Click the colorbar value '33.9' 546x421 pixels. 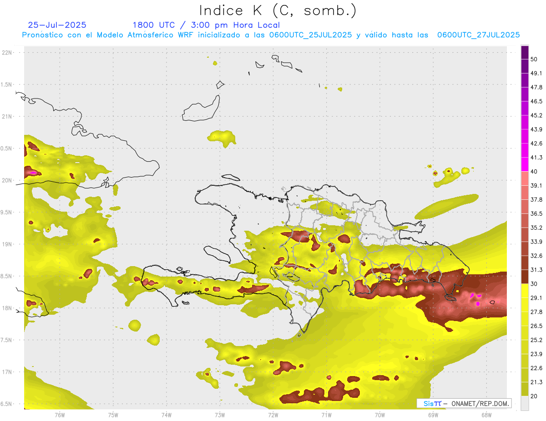(536, 242)
